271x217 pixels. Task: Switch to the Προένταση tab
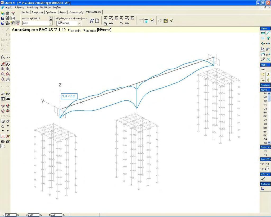pyautogui.click(x=51, y=12)
